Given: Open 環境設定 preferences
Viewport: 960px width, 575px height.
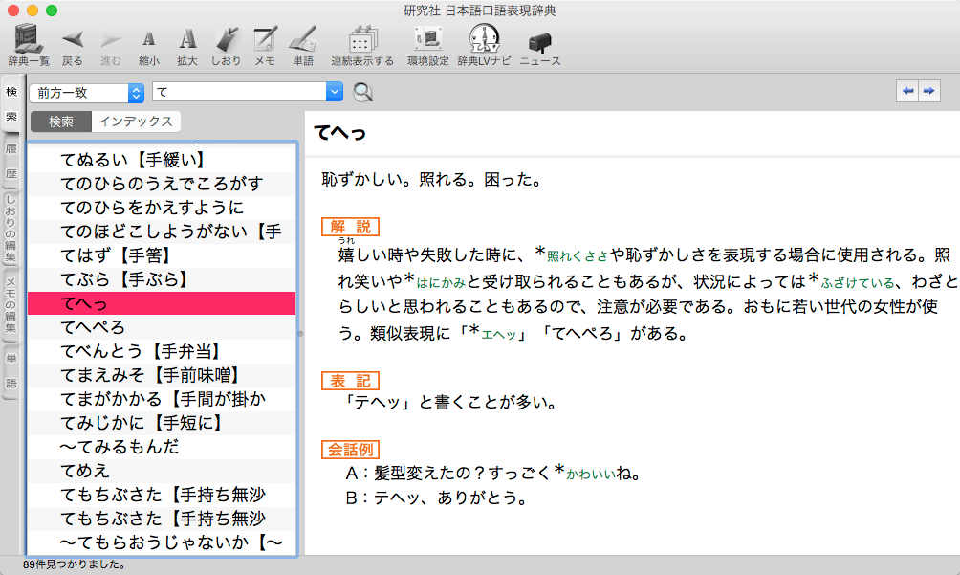Looking at the screenshot, I should 427,39.
